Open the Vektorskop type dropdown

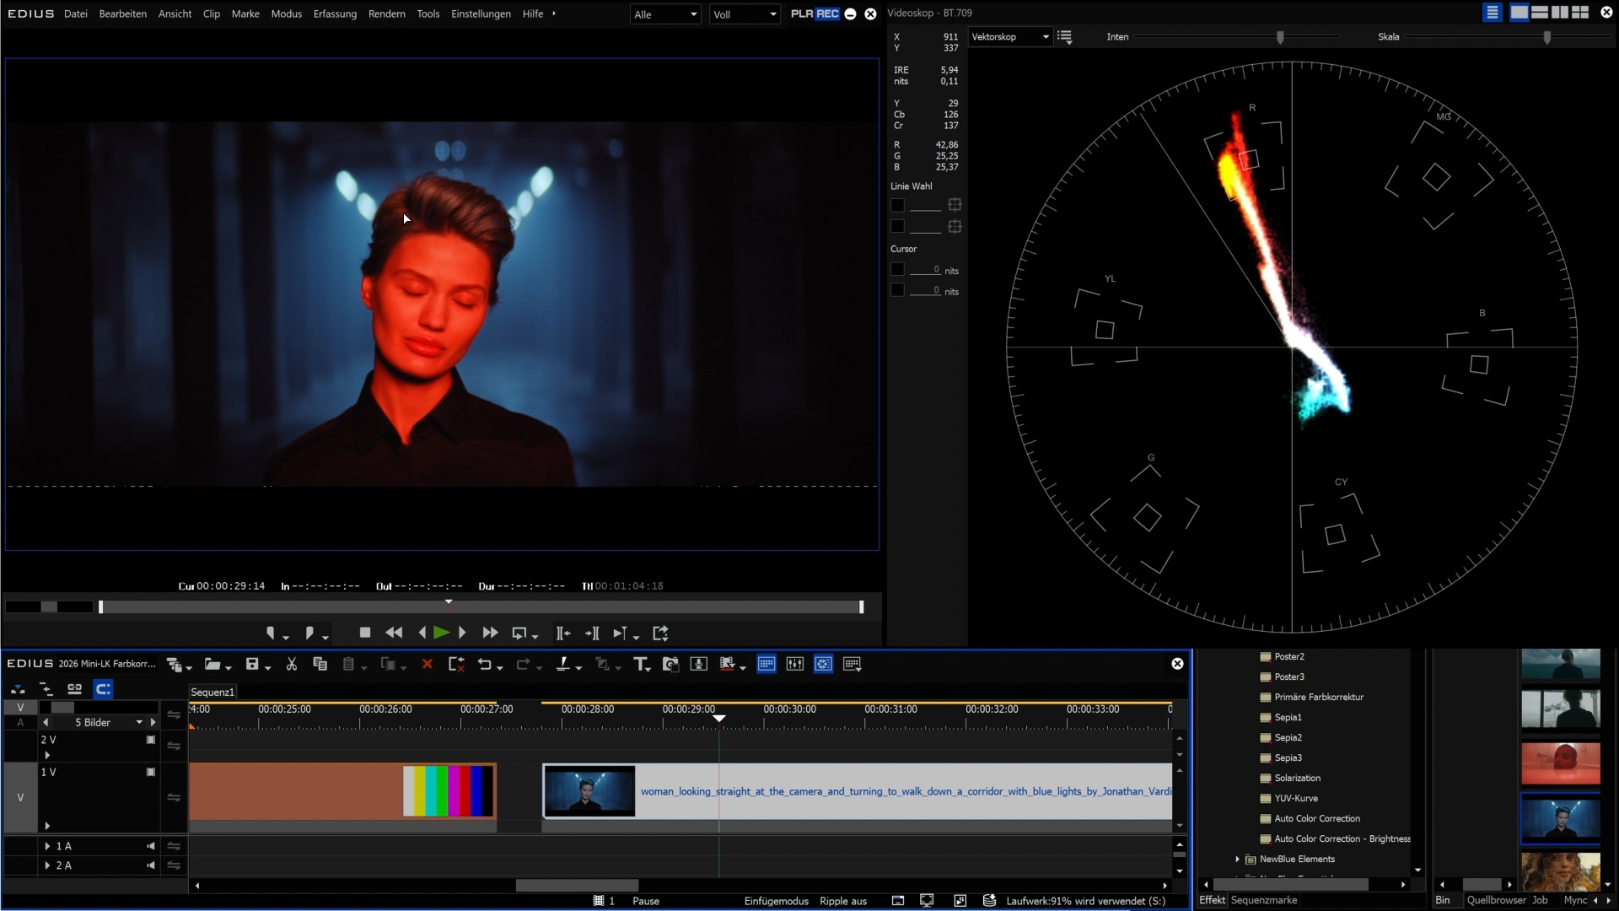pos(1010,37)
